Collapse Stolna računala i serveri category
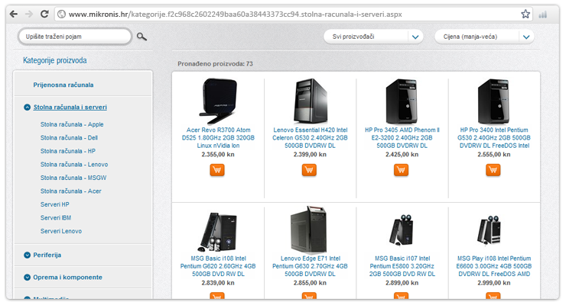 [x=28, y=108]
